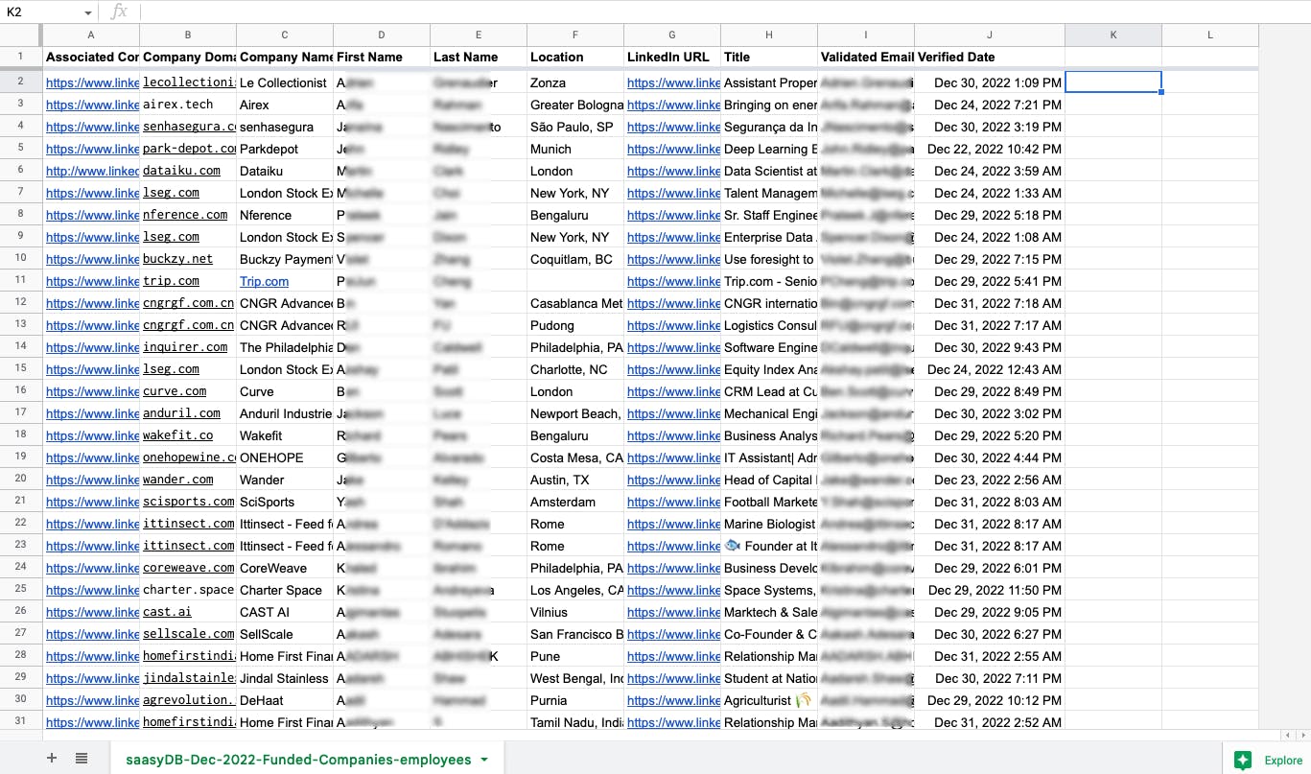Open the curve.com domain link
The width and height of the screenshot is (1311, 774).
pos(175,391)
